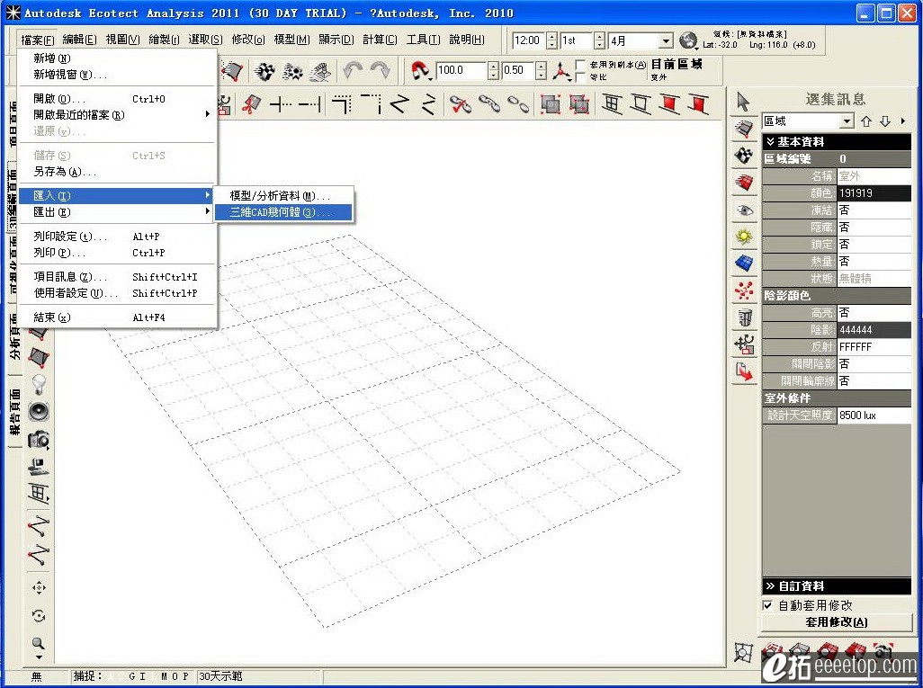923x688 pixels.
Task: Select 列印設定(t) in the file menu
Action: coord(116,237)
